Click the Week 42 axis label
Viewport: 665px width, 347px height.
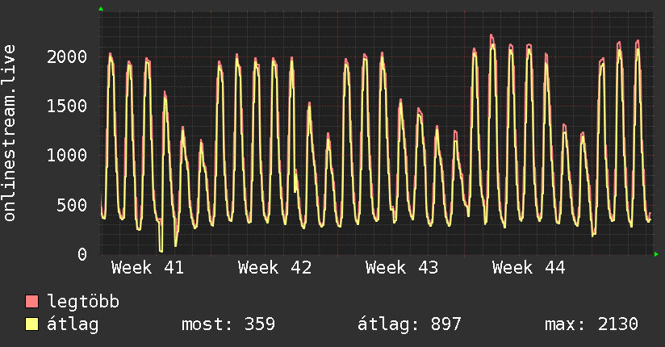(x=275, y=268)
